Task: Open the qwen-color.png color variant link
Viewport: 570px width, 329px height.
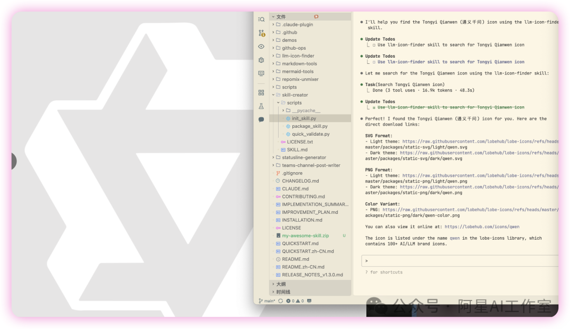Action: pyautogui.click(x=470, y=210)
